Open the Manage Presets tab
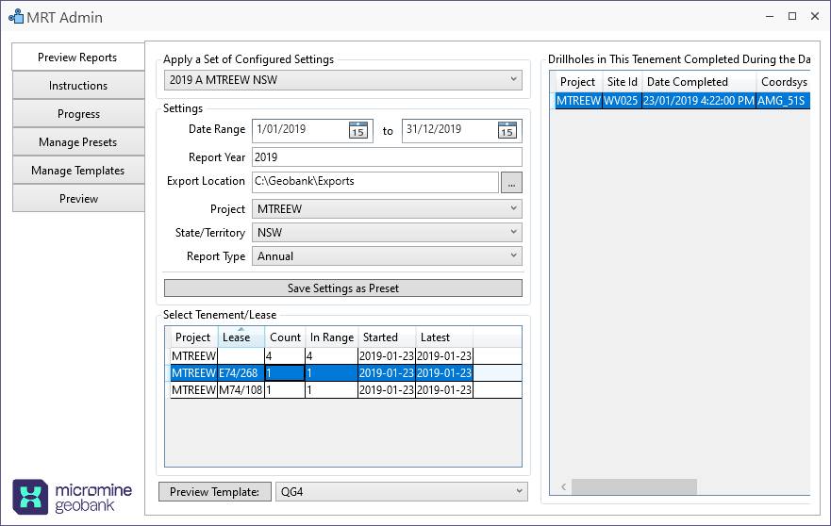The height and width of the screenshot is (526, 831). point(78,142)
